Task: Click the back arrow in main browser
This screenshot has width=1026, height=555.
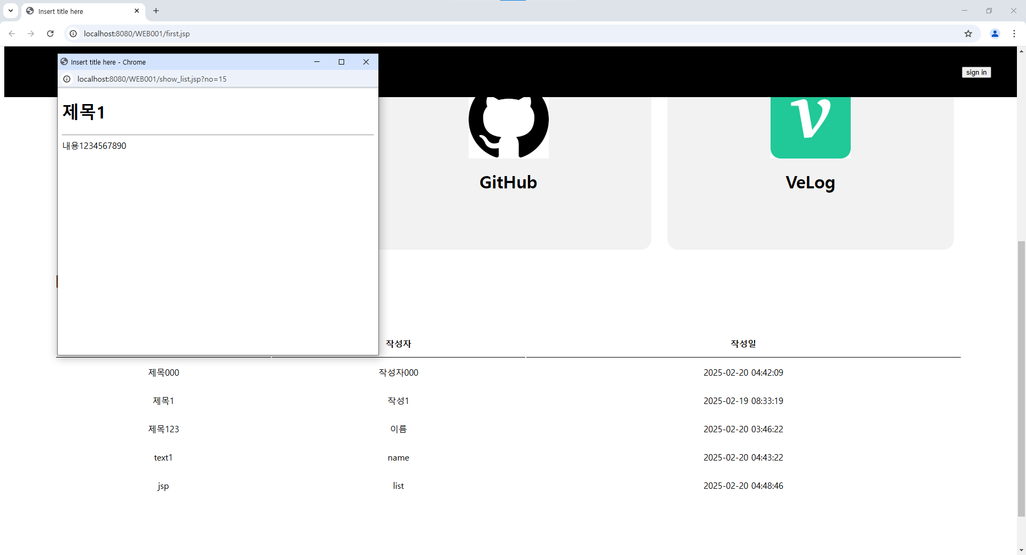Action: coord(12,34)
